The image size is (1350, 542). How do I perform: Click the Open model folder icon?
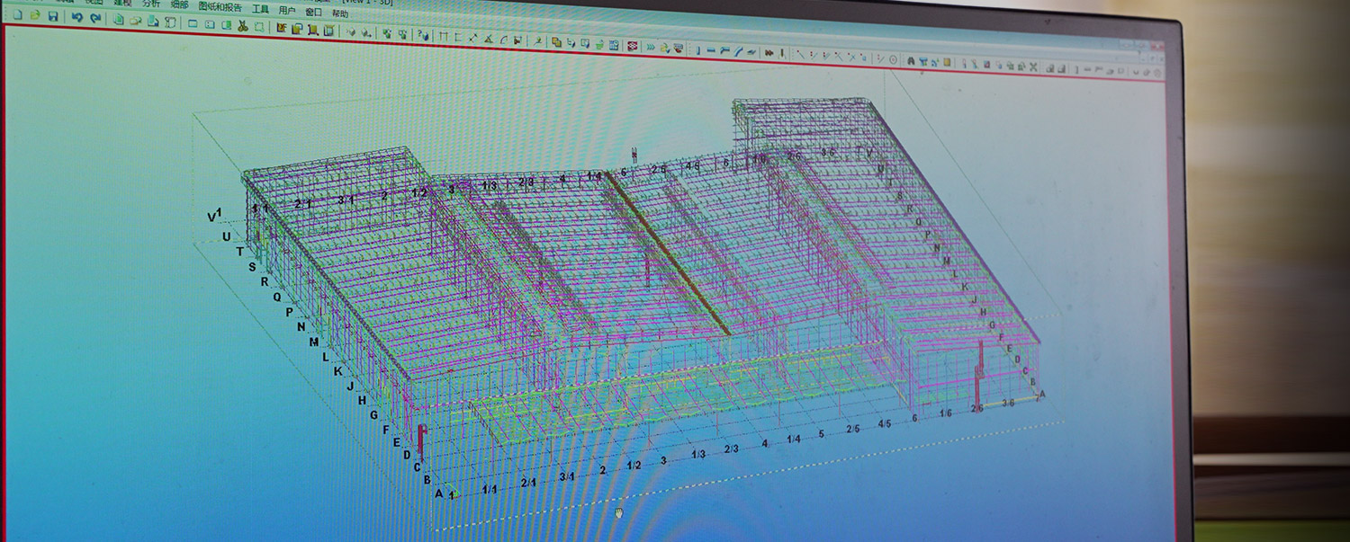pyautogui.click(x=34, y=15)
